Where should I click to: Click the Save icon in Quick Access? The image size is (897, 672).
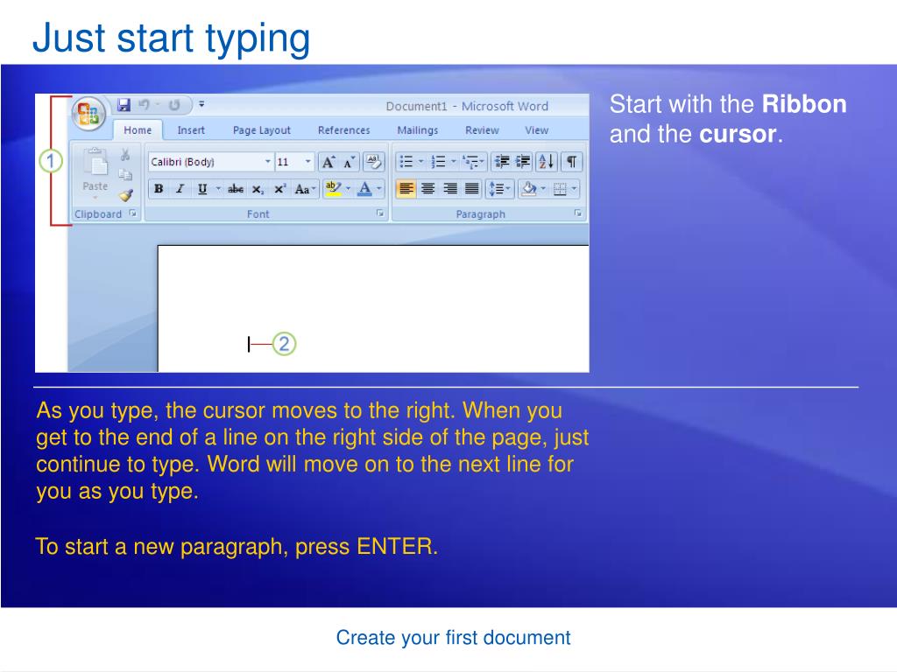[x=124, y=105]
